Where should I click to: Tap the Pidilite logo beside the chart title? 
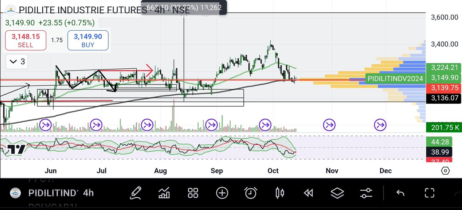pyautogui.click(x=10, y=10)
